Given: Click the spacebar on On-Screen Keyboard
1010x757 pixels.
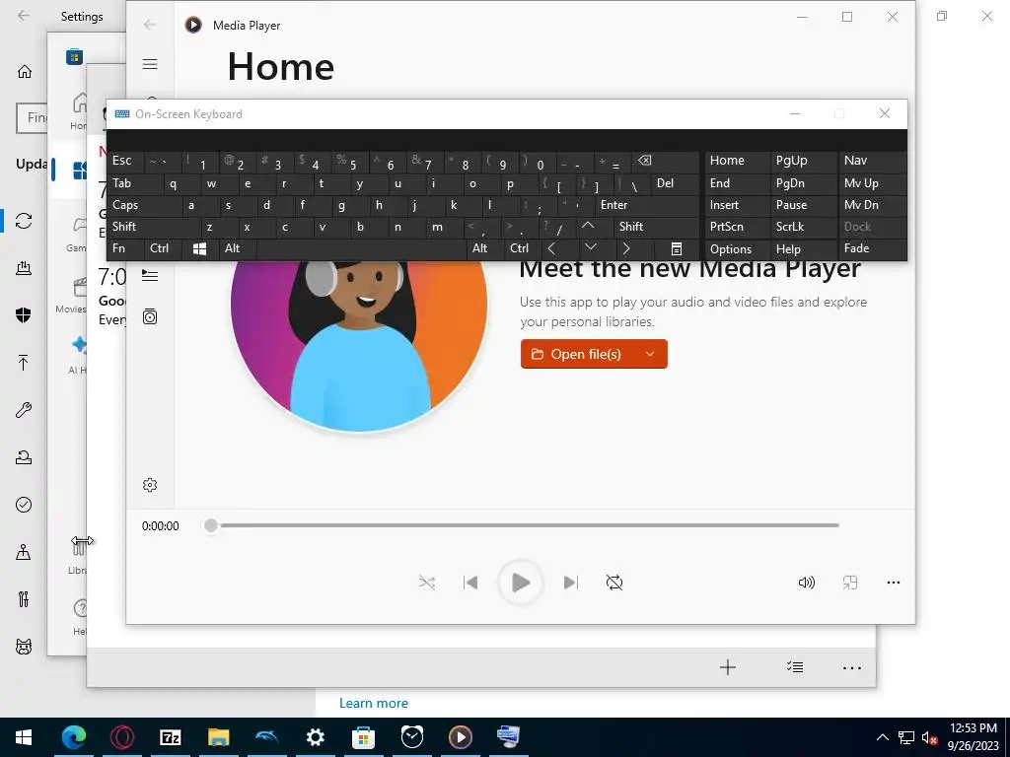Looking at the screenshot, I should coord(361,248).
